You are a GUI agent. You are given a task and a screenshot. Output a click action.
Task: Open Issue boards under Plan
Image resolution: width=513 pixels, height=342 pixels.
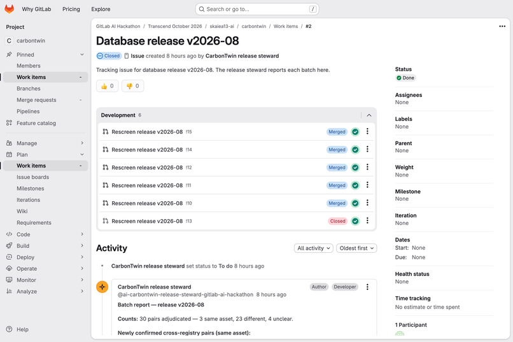coord(32,177)
